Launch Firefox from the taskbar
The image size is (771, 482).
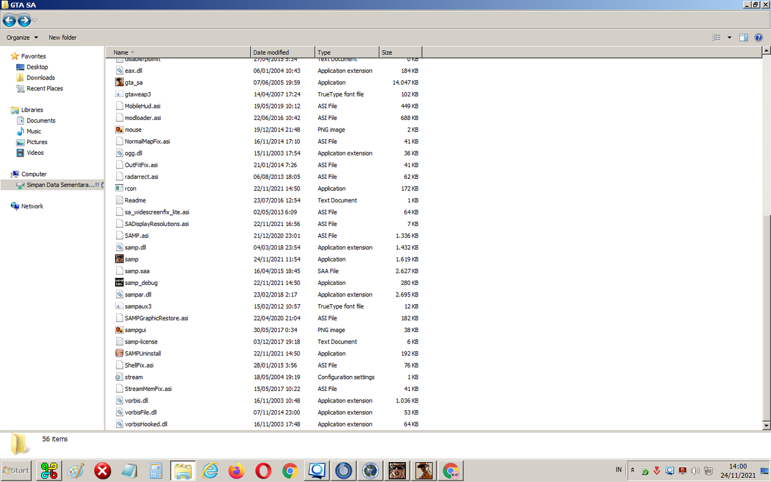coord(237,471)
